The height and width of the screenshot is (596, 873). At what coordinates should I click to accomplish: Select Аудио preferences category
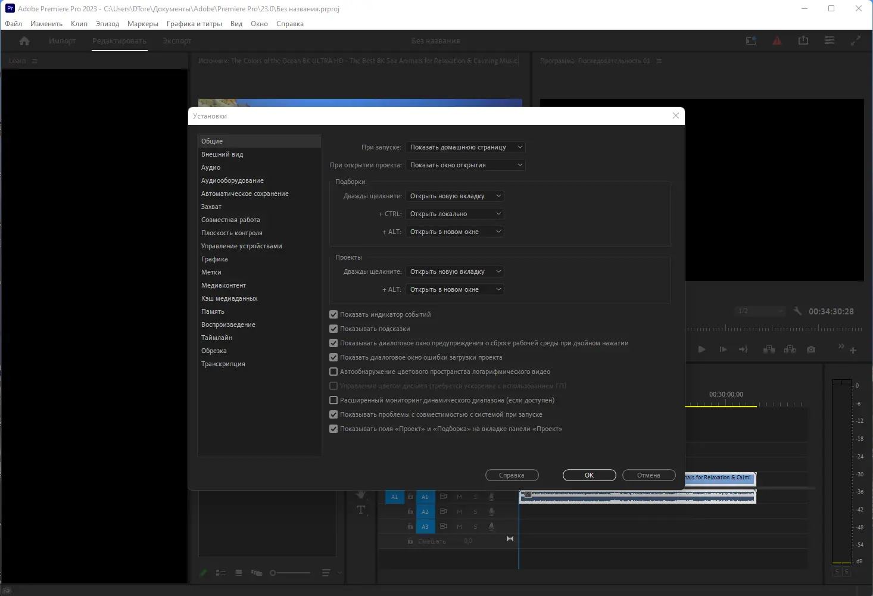click(260, 167)
